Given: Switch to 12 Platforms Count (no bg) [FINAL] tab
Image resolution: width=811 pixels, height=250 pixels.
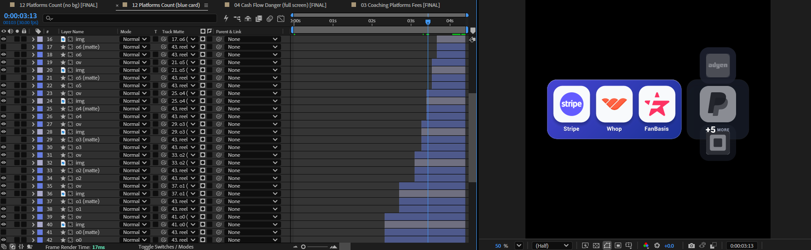Looking at the screenshot, I should pyautogui.click(x=58, y=5).
